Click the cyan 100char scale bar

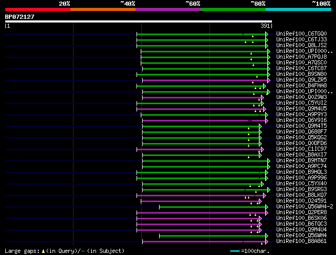(235, 251)
